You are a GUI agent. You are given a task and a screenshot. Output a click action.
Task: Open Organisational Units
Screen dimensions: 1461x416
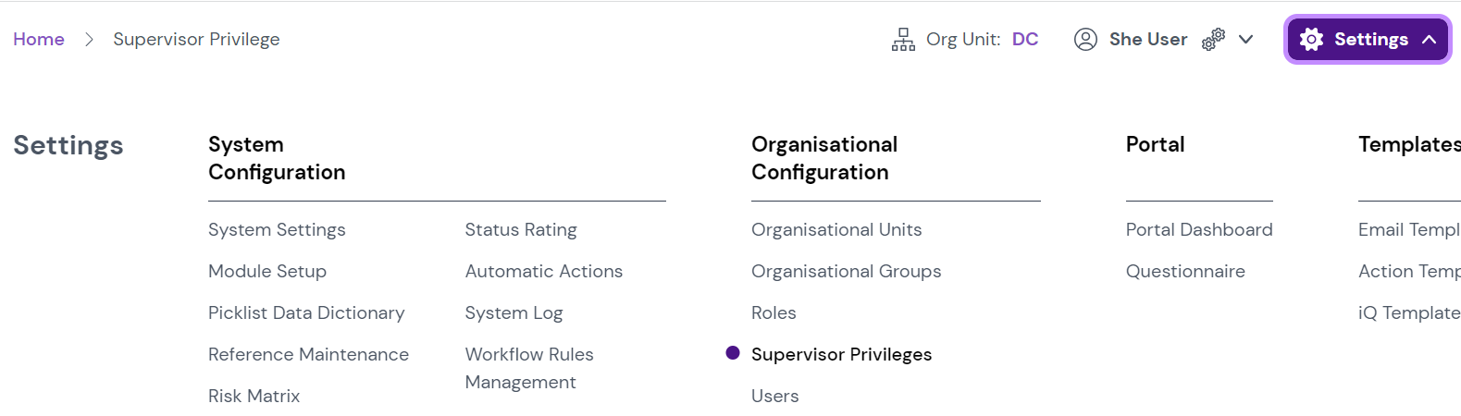(x=836, y=229)
